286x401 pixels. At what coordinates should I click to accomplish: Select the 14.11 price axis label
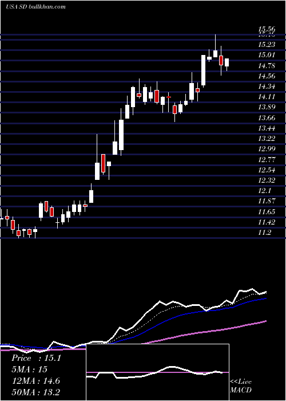[267, 97]
